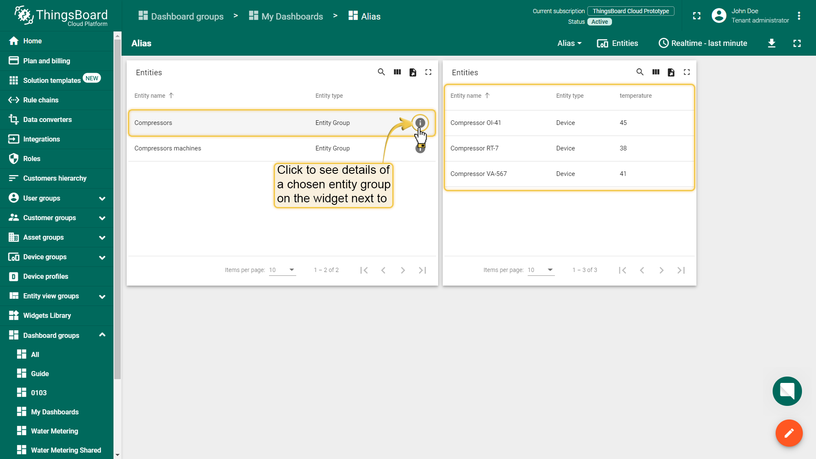Expand dashboard to fullscreen icon
Viewport: 816px width, 459px height.
pyautogui.click(x=797, y=43)
